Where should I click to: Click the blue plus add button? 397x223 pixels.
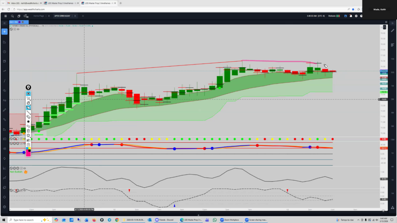tap(4, 31)
